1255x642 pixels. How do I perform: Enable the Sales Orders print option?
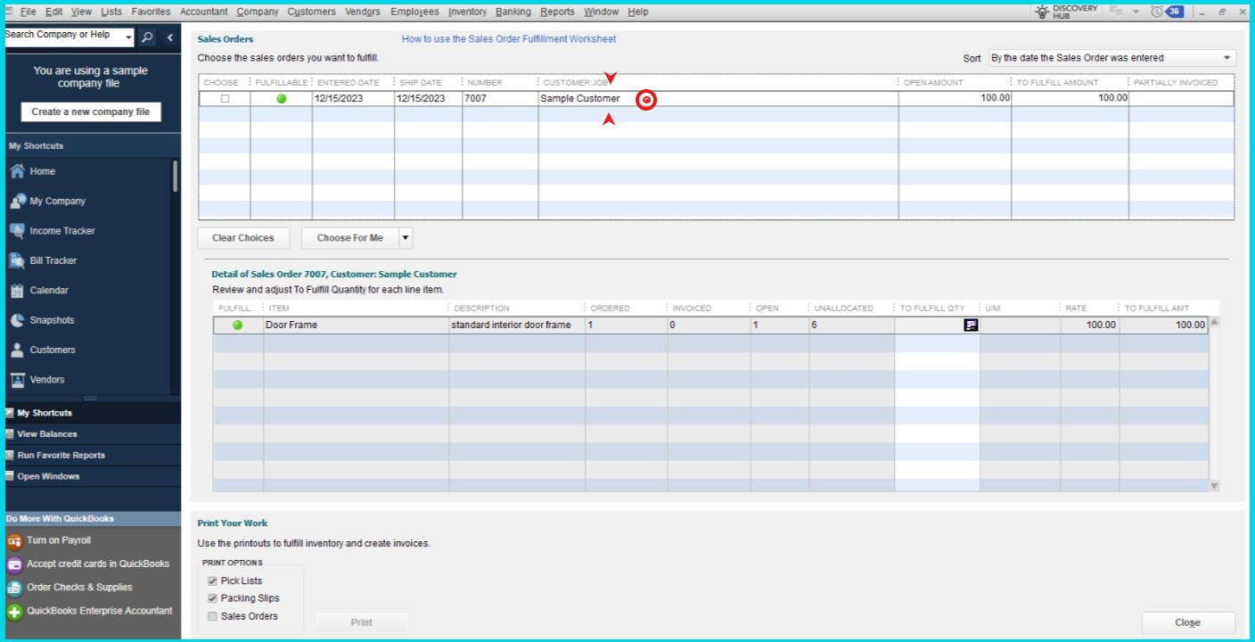tap(212, 616)
